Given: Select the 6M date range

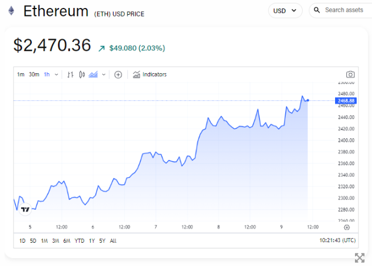Looking at the screenshot, I should [66, 241].
